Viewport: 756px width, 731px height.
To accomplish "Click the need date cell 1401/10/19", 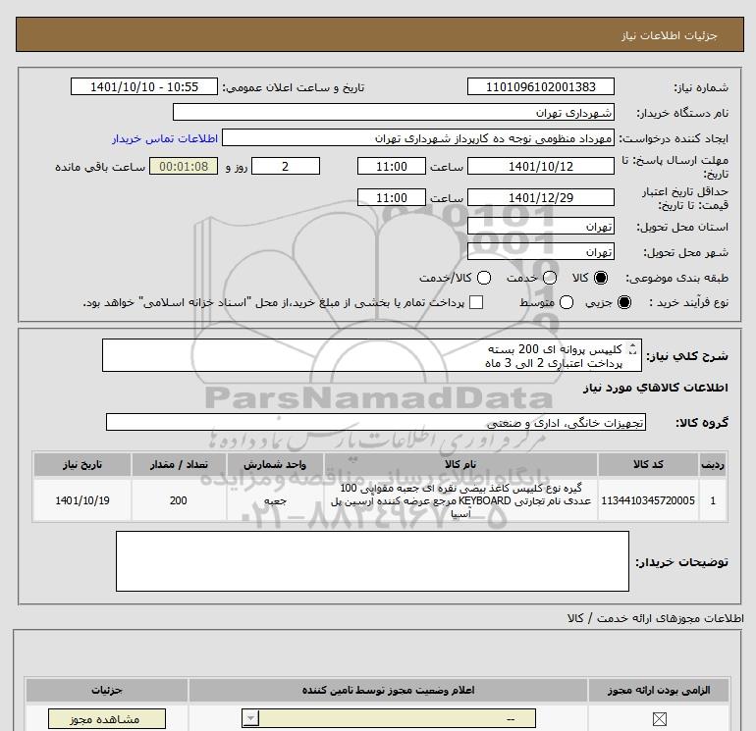I will pos(82,500).
